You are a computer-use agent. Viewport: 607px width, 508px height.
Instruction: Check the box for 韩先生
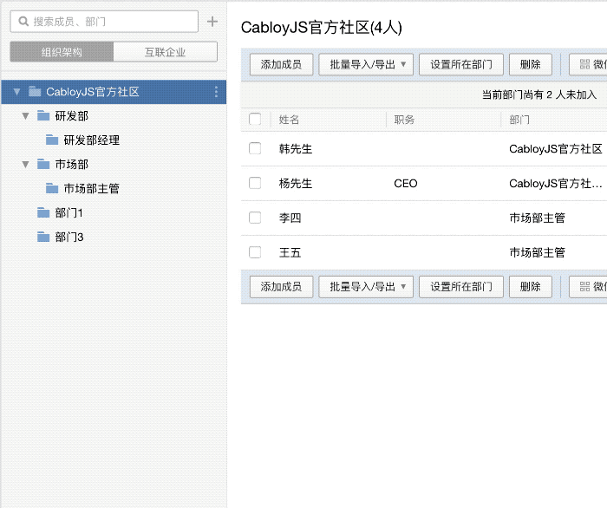click(x=255, y=148)
